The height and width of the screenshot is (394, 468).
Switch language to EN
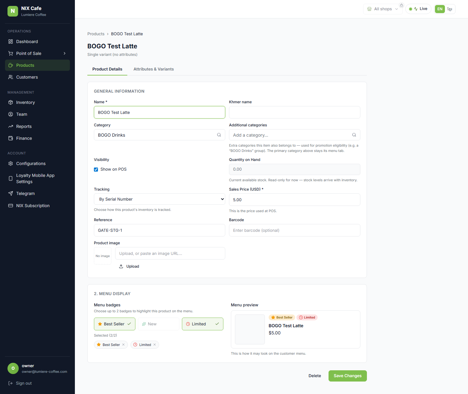pyautogui.click(x=440, y=9)
